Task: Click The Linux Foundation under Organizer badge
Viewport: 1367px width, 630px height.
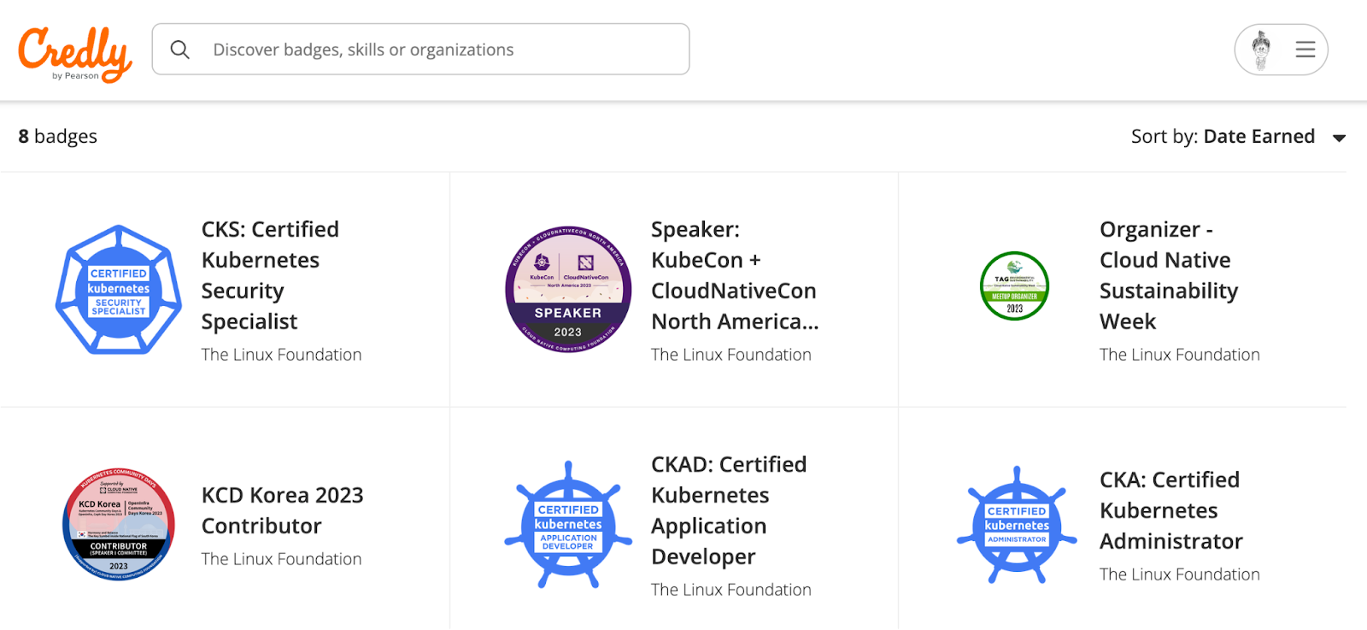Action: pos(1180,355)
